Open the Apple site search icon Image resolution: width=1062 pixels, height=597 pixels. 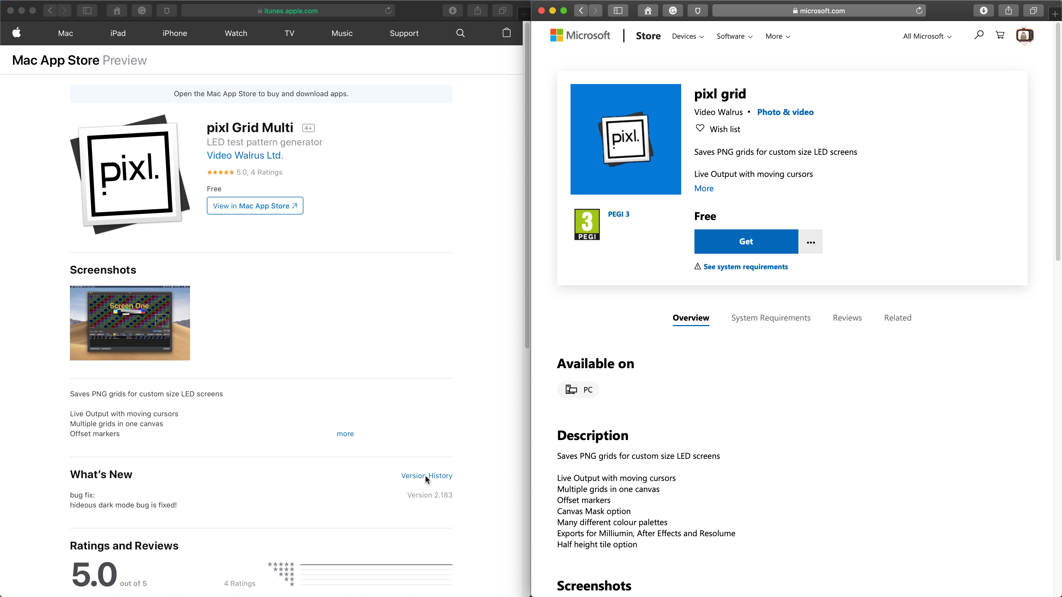pos(460,33)
